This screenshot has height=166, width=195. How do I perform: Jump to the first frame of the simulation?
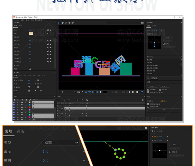[129, 92]
